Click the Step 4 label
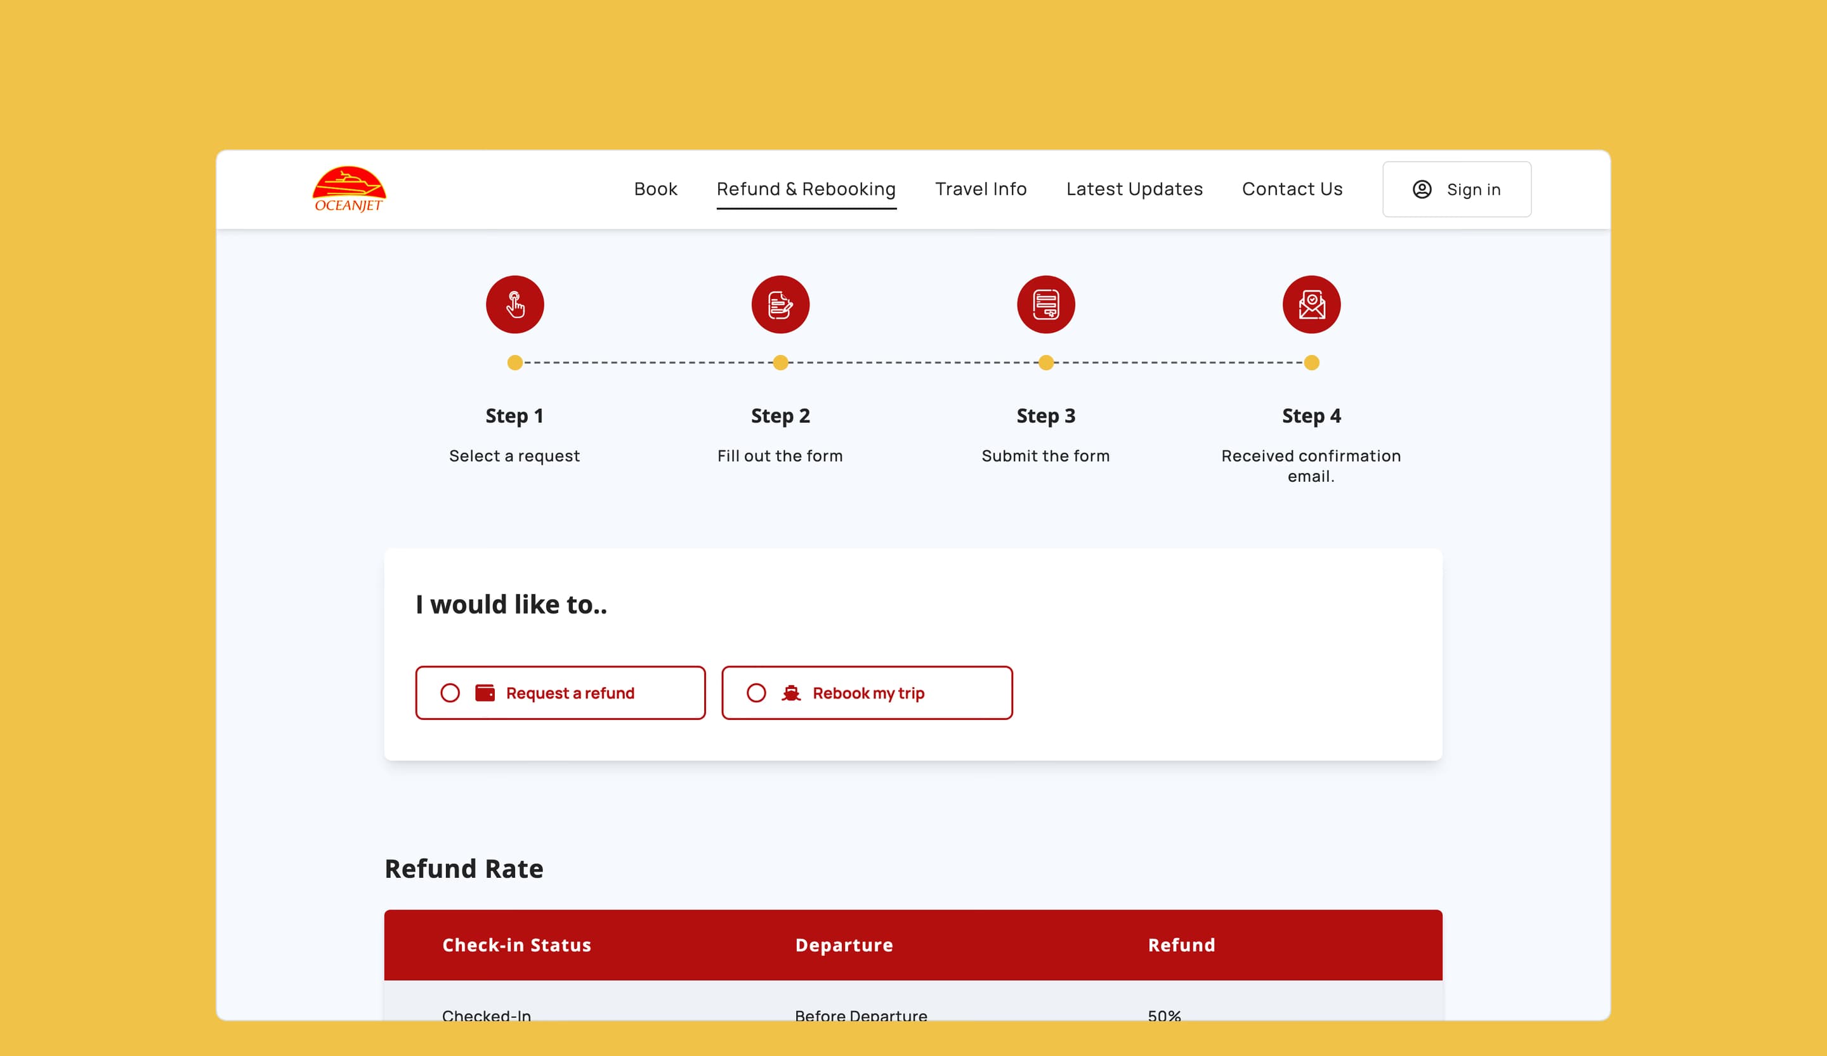Screen dimensions: 1827x1056 point(1311,416)
